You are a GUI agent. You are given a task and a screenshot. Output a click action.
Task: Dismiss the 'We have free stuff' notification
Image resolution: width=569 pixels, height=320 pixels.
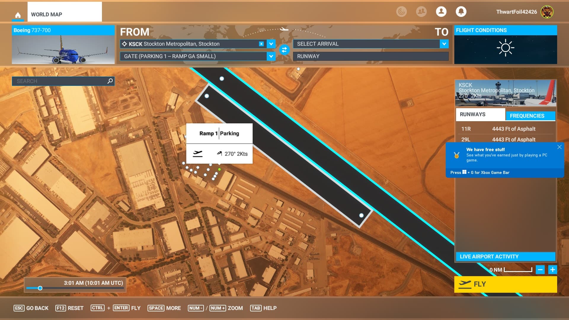pos(559,147)
